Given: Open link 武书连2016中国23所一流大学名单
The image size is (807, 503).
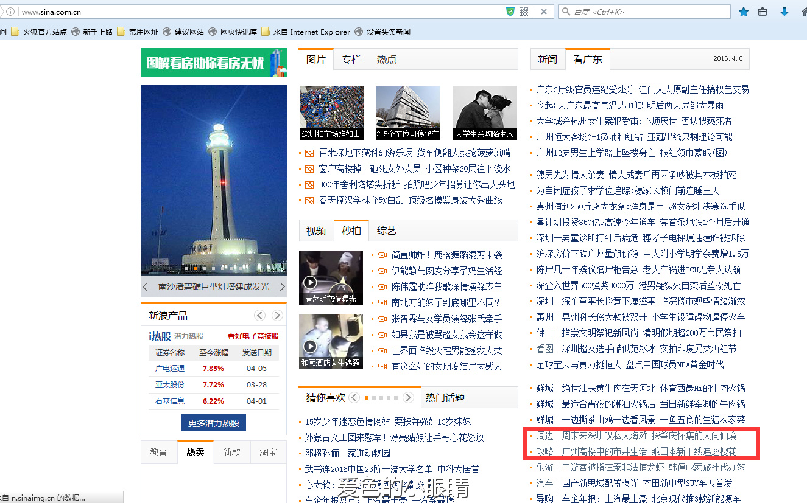Looking at the screenshot, I should point(369,469).
